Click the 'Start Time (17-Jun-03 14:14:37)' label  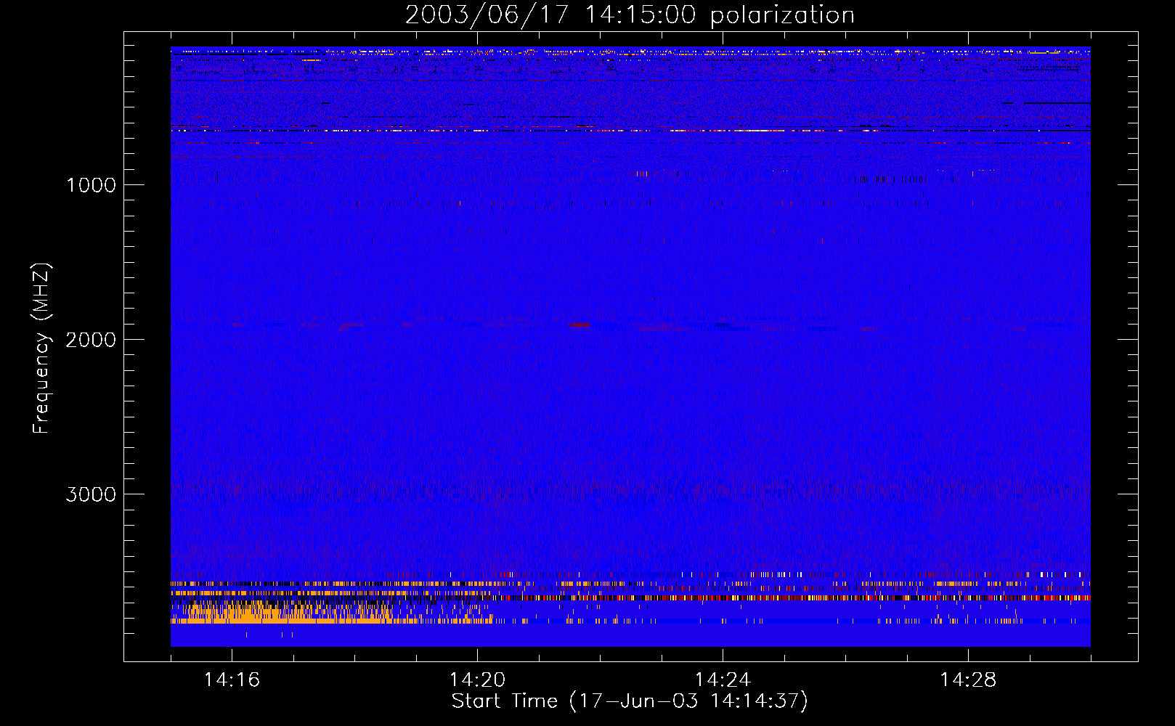click(630, 701)
